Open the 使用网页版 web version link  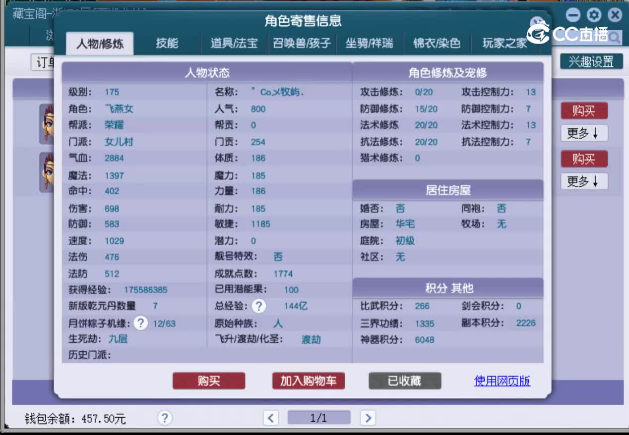(x=502, y=381)
